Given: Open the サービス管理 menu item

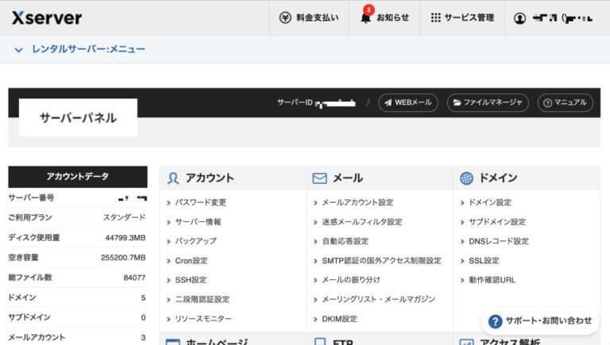Looking at the screenshot, I should point(469,17).
